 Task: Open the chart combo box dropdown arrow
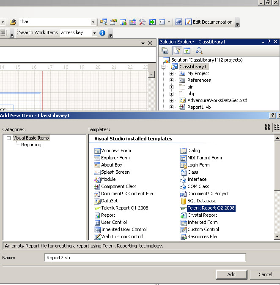pyautogui.click(x=93, y=22)
